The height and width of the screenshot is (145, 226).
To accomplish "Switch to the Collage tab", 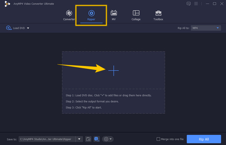I will pyautogui.click(x=136, y=15).
